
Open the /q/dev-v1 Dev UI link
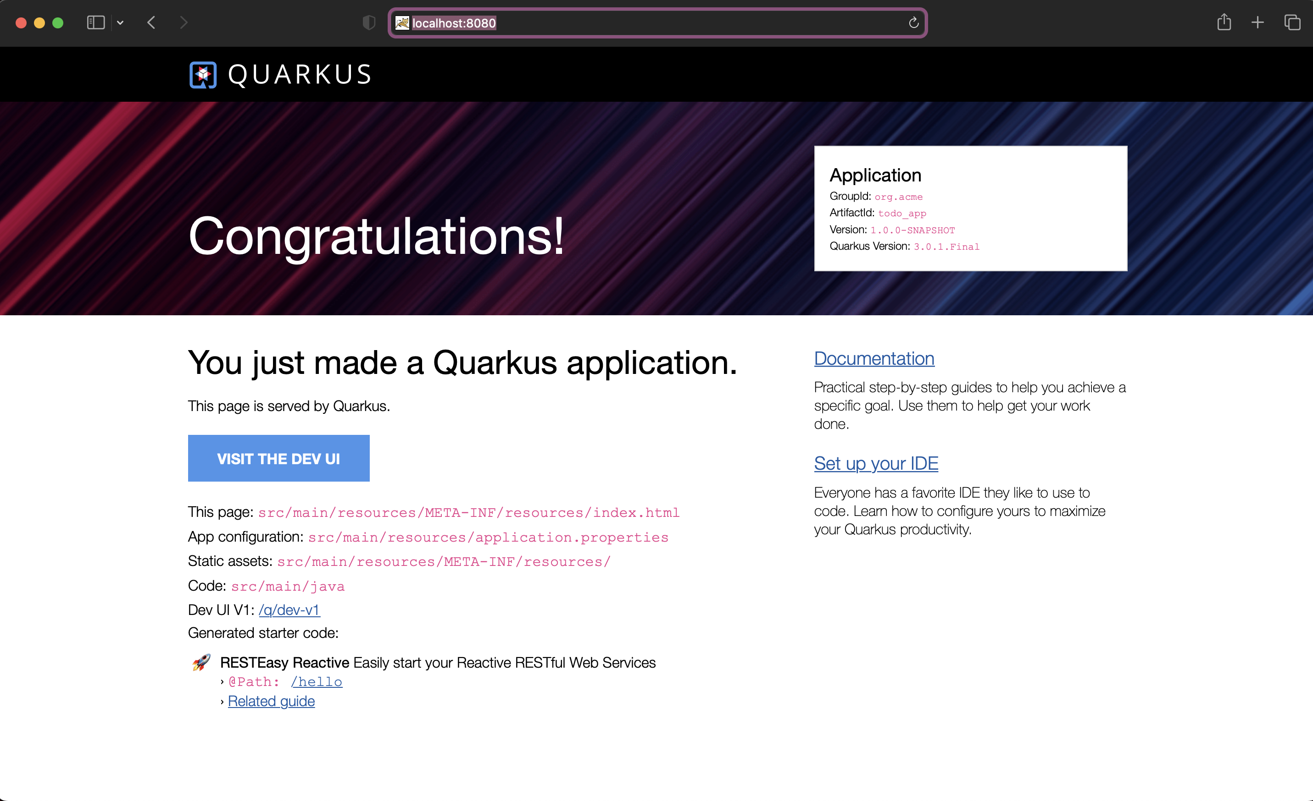(289, 610)
